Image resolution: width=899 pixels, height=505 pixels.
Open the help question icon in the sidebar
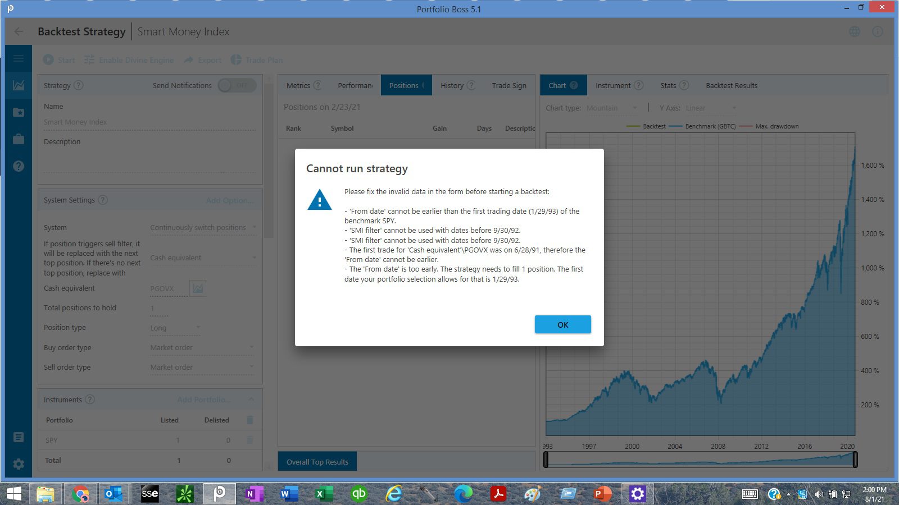coord(19,166)
